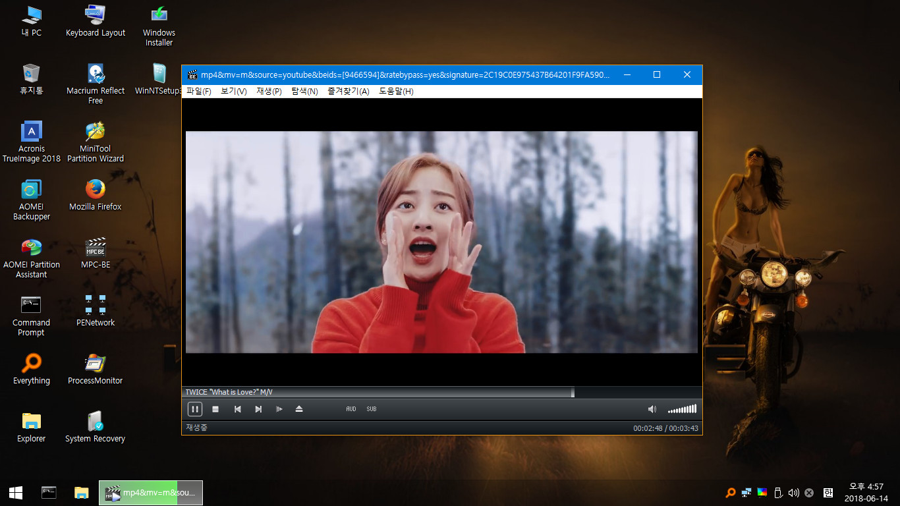Image resolution: width=900 pixels, height=506 pixels.
Task: Select the PENetwork desktop icon
Action: click(96, 311)
